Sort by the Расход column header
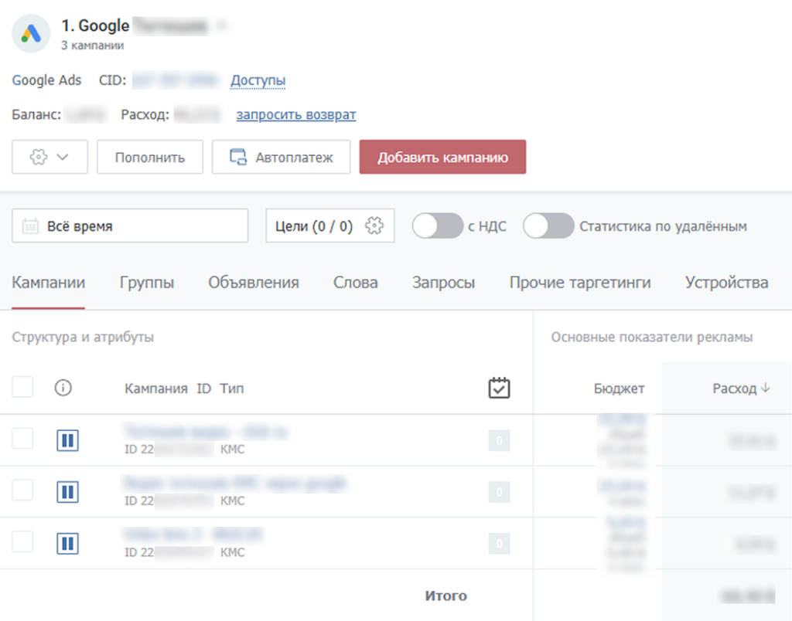The height and width of the screenshot is (621, 792). (741, 389)
